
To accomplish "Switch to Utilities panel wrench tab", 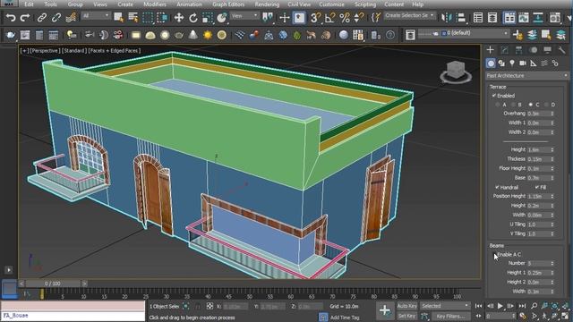I will tap(561, 50).
